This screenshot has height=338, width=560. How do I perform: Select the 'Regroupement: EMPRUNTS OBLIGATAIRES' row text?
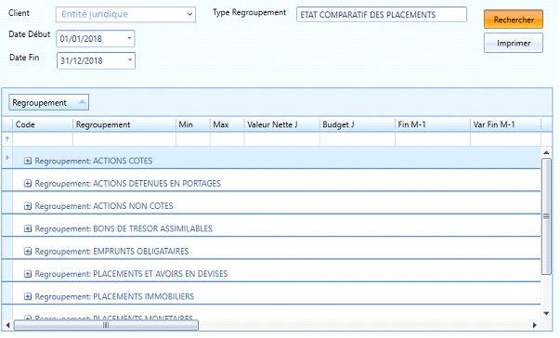111,252
